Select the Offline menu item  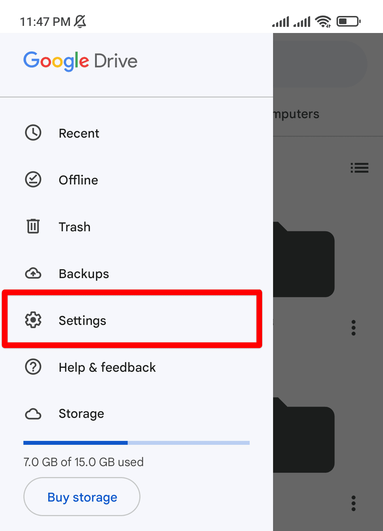137,180
